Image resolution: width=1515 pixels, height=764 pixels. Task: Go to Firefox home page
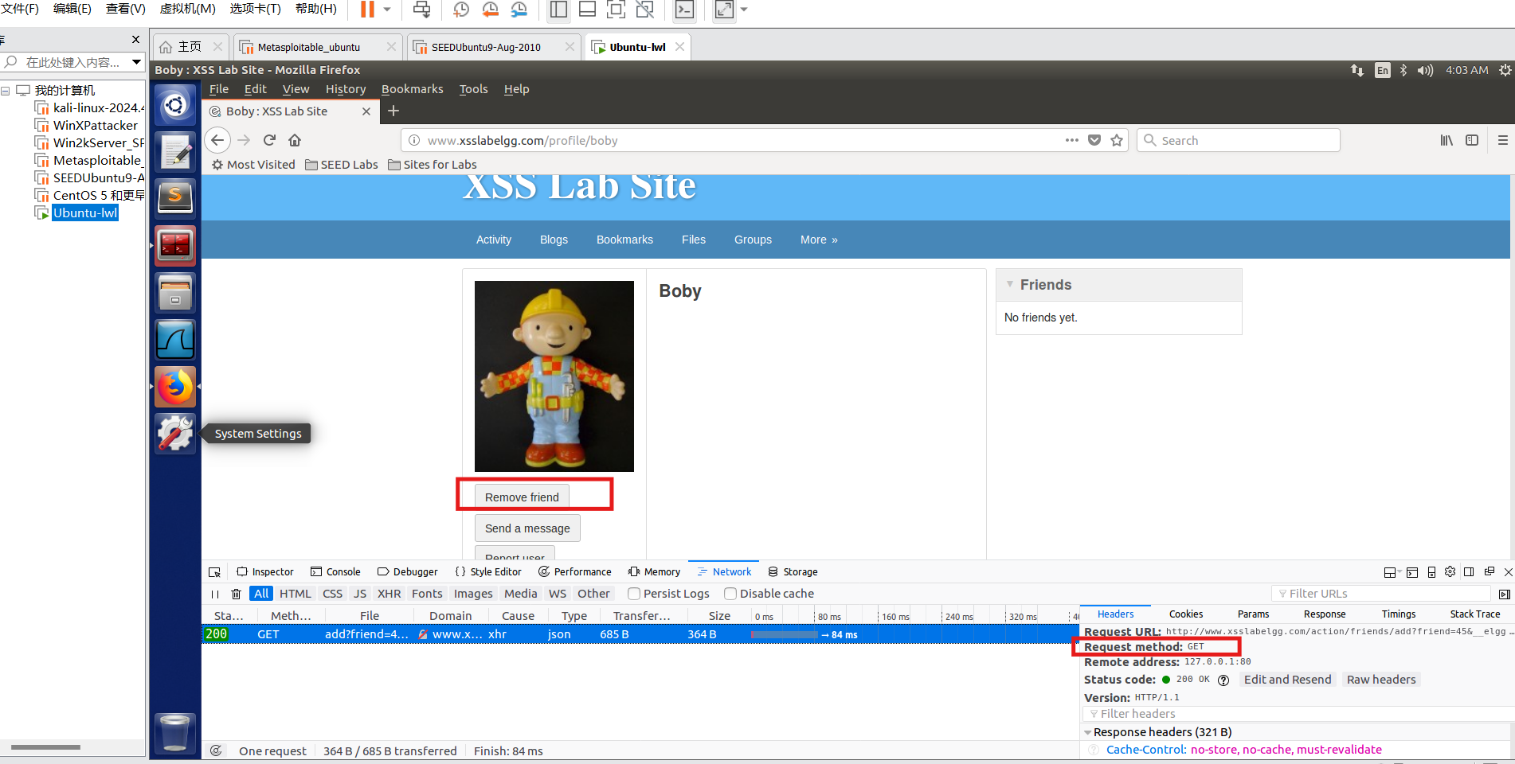[x=295, y=140]
